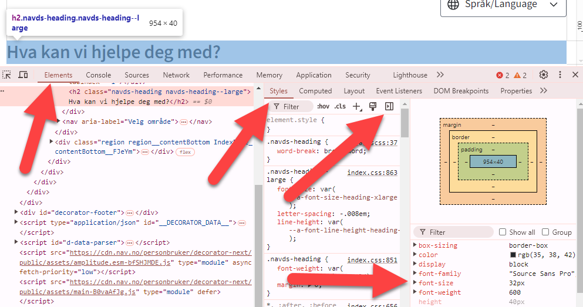
Task: Open the Språk/Language dropdown
Action: [503, 5]
